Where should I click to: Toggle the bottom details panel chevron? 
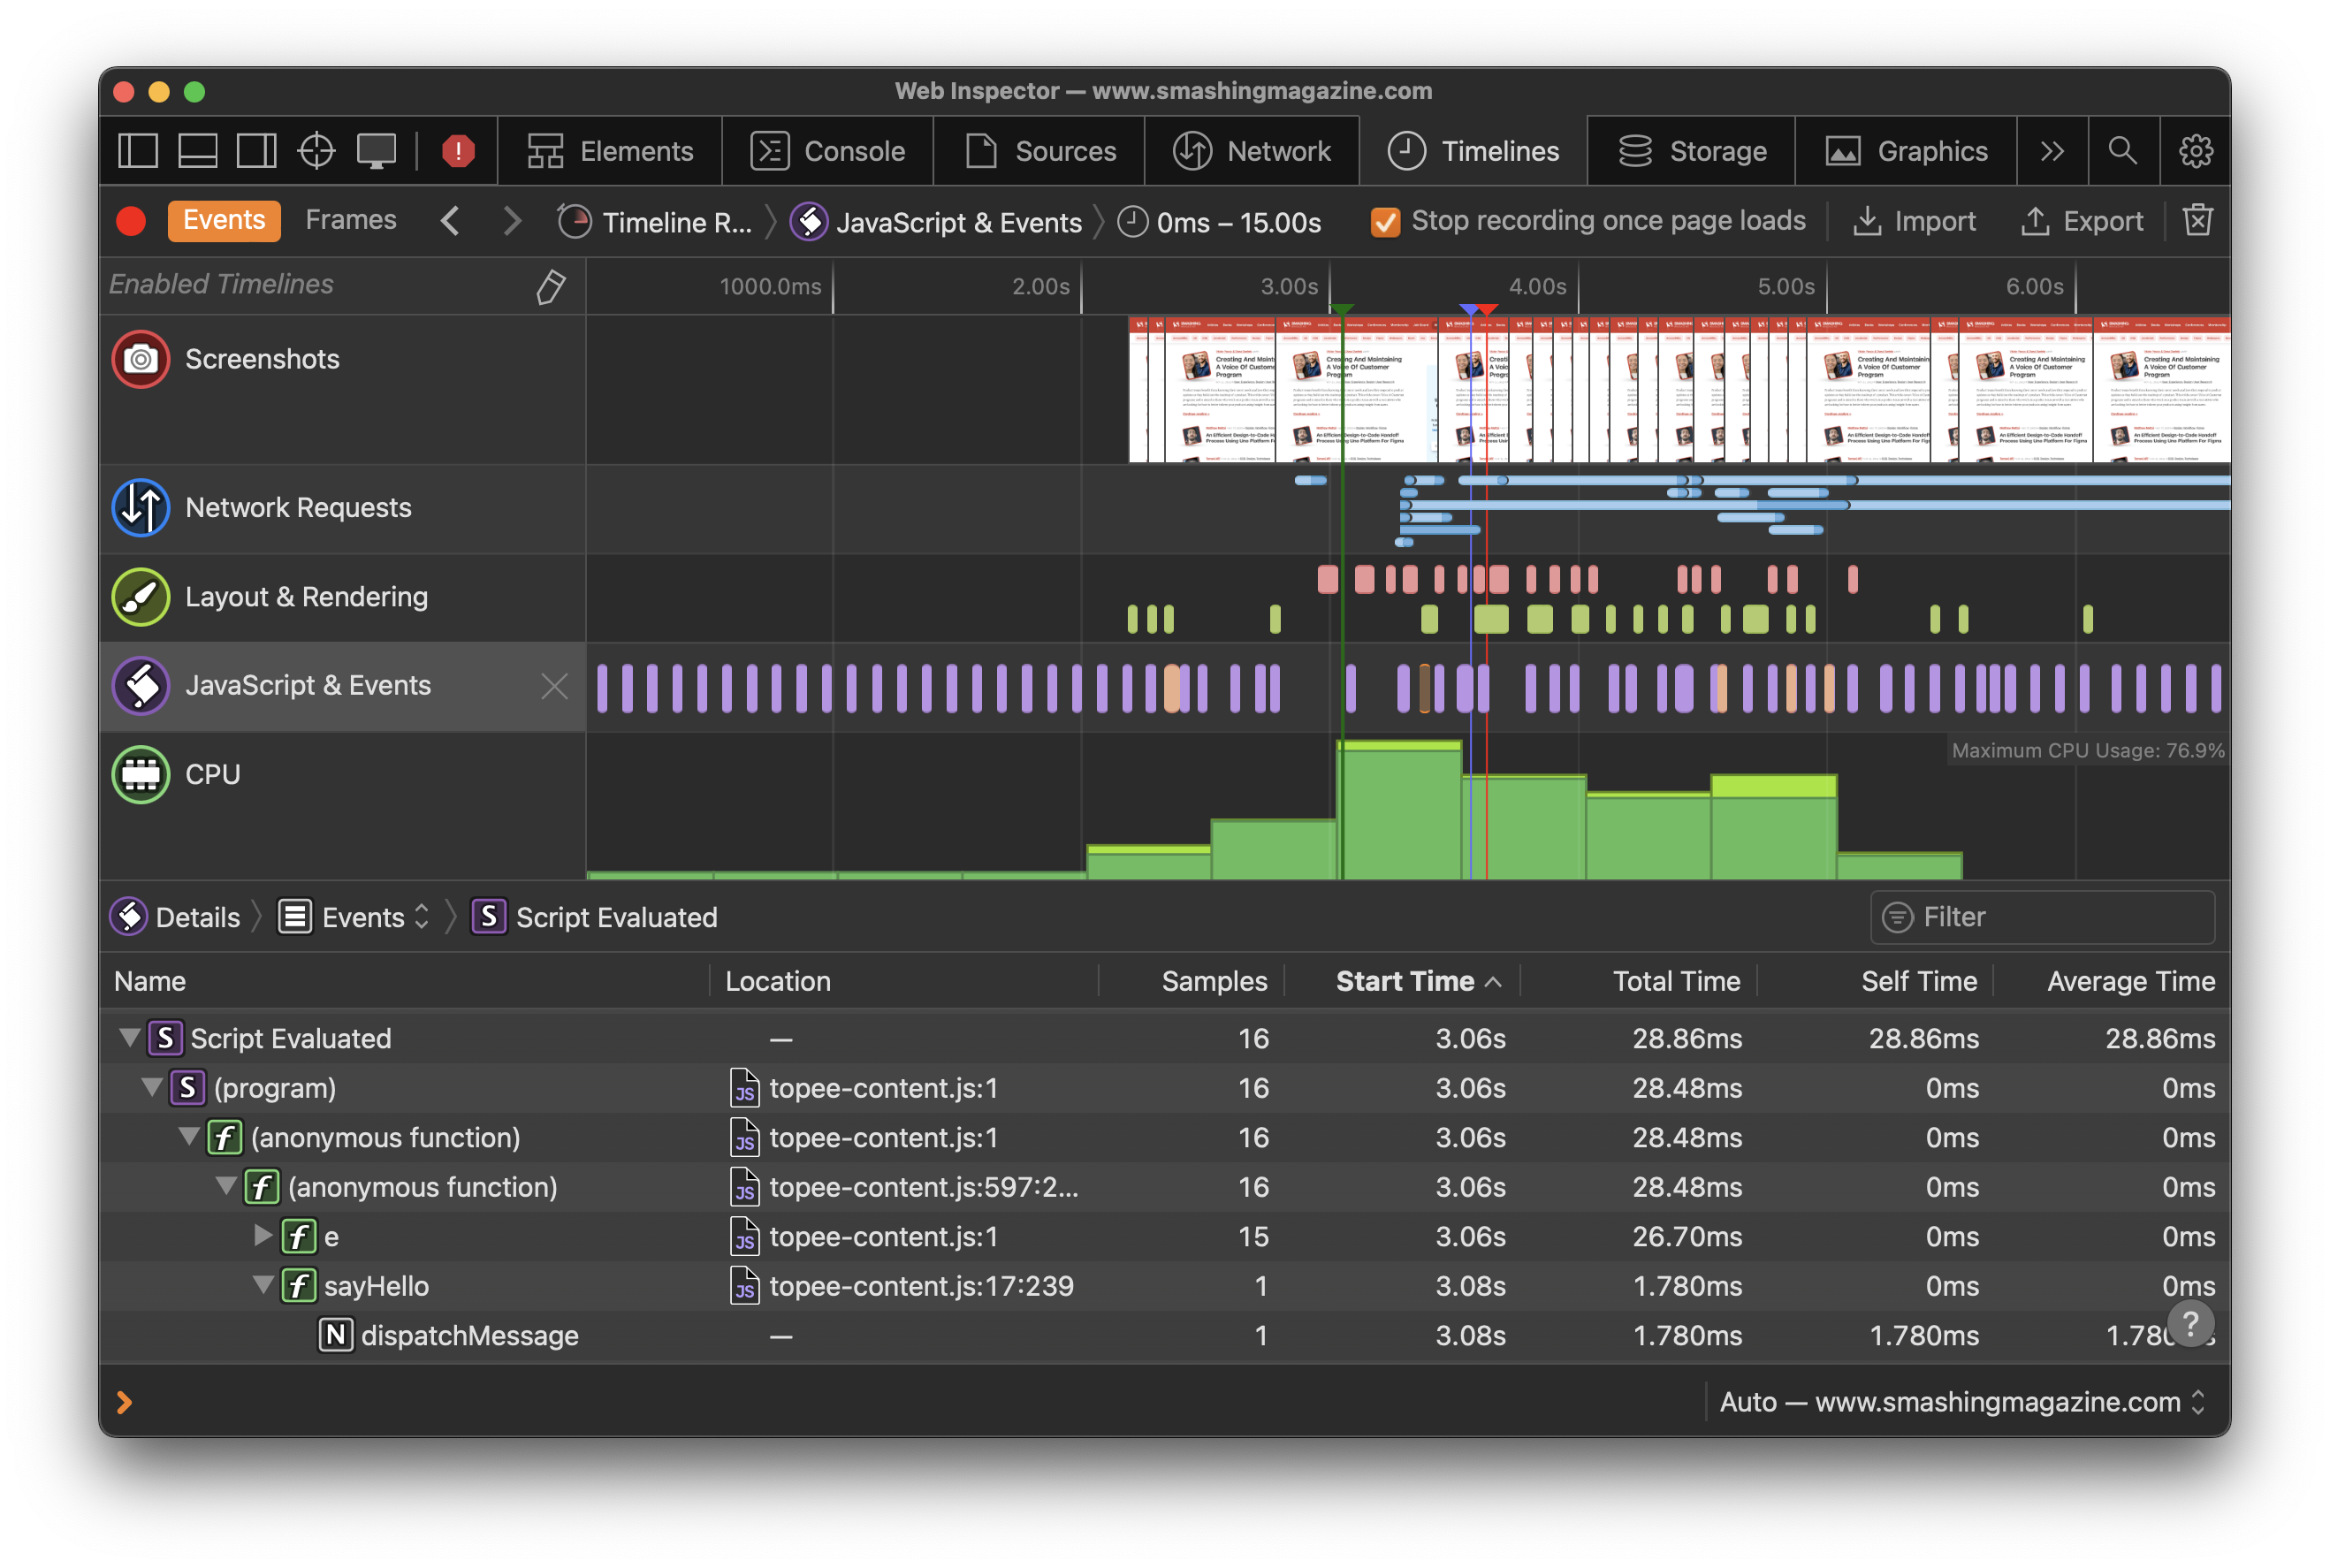[x=125, y=1402]
